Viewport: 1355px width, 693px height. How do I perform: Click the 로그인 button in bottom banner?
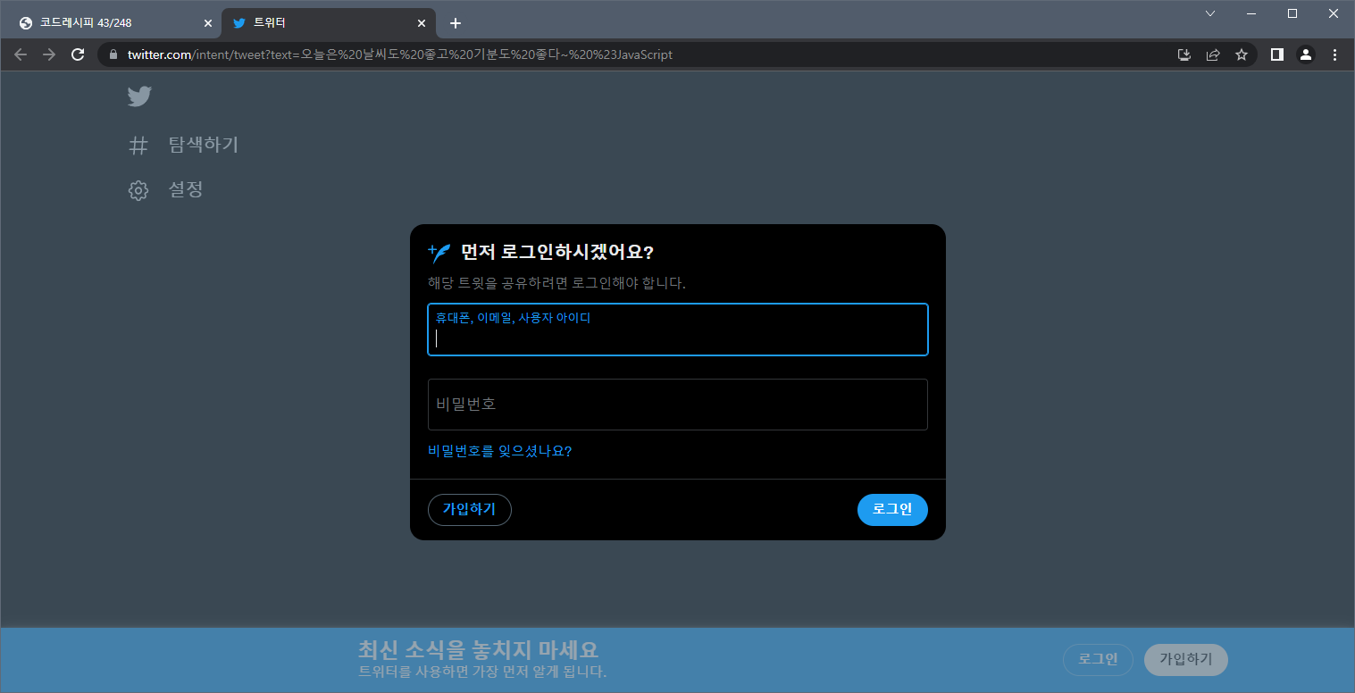[1098, 660]
